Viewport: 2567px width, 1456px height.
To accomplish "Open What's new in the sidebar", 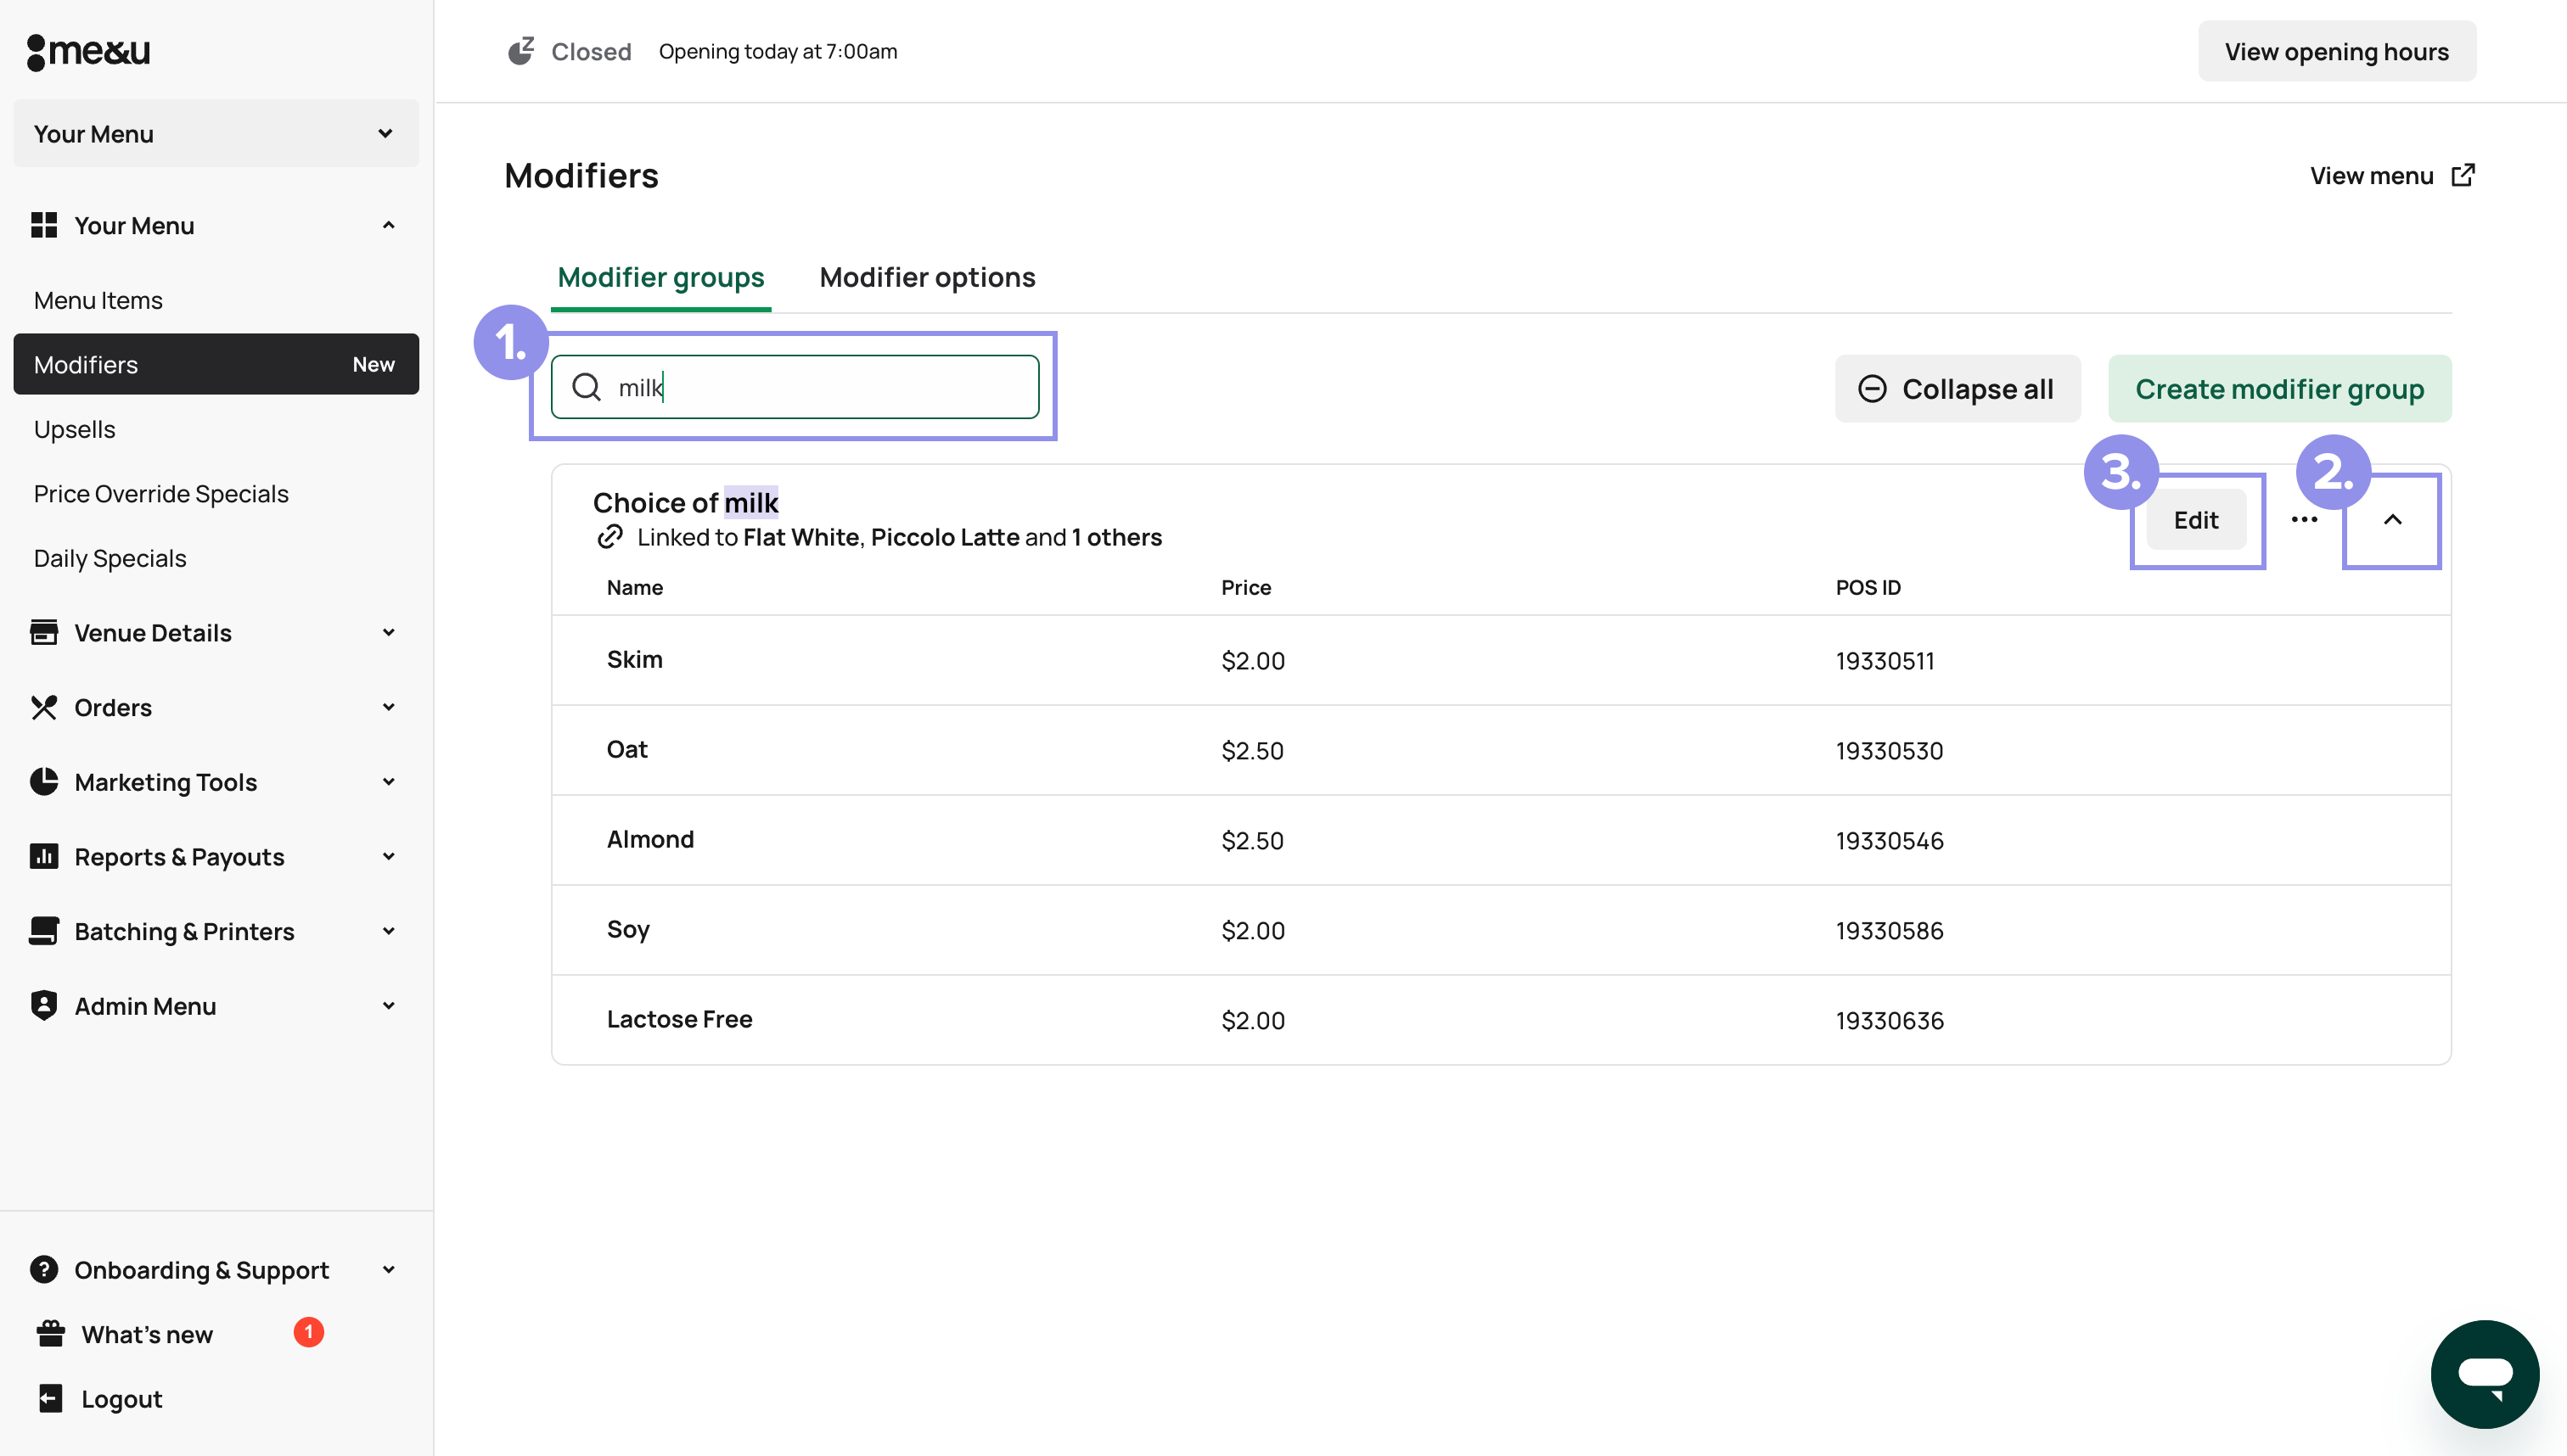I will click(x=147, y=1334).
